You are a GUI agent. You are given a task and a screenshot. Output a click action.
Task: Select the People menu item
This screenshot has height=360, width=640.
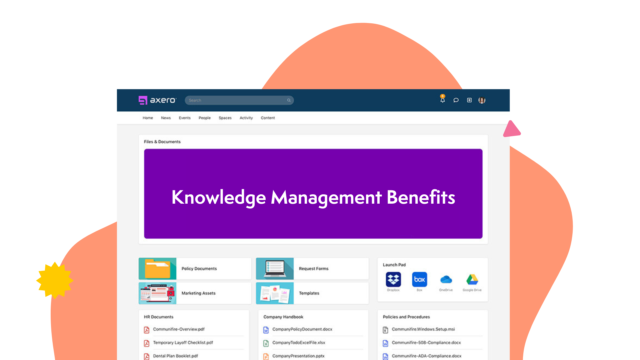tap(204, 118)
